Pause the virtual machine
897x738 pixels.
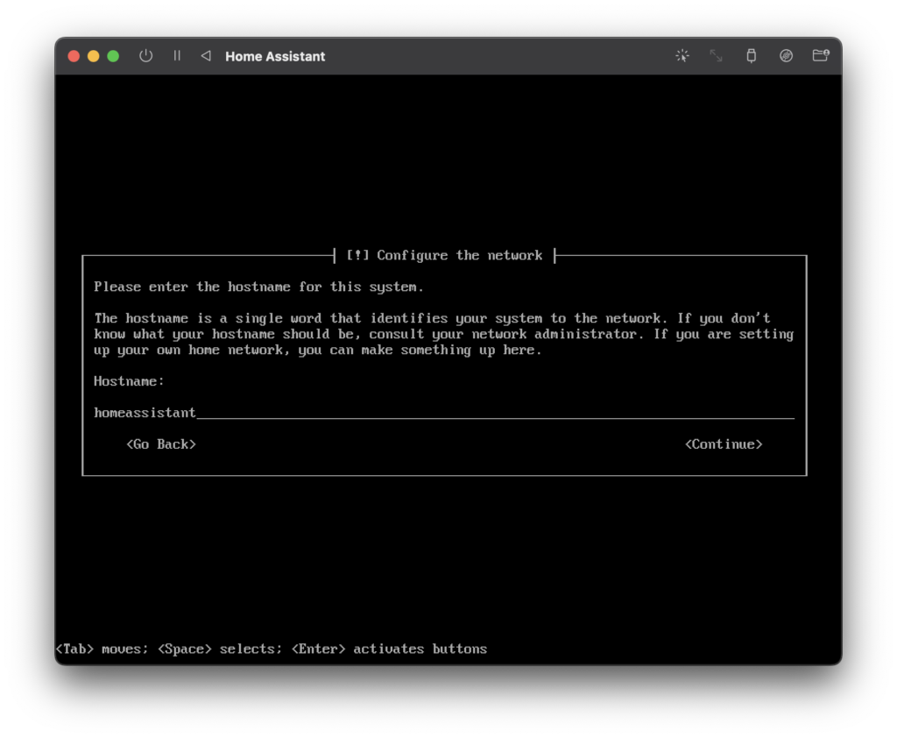(177, 56)
